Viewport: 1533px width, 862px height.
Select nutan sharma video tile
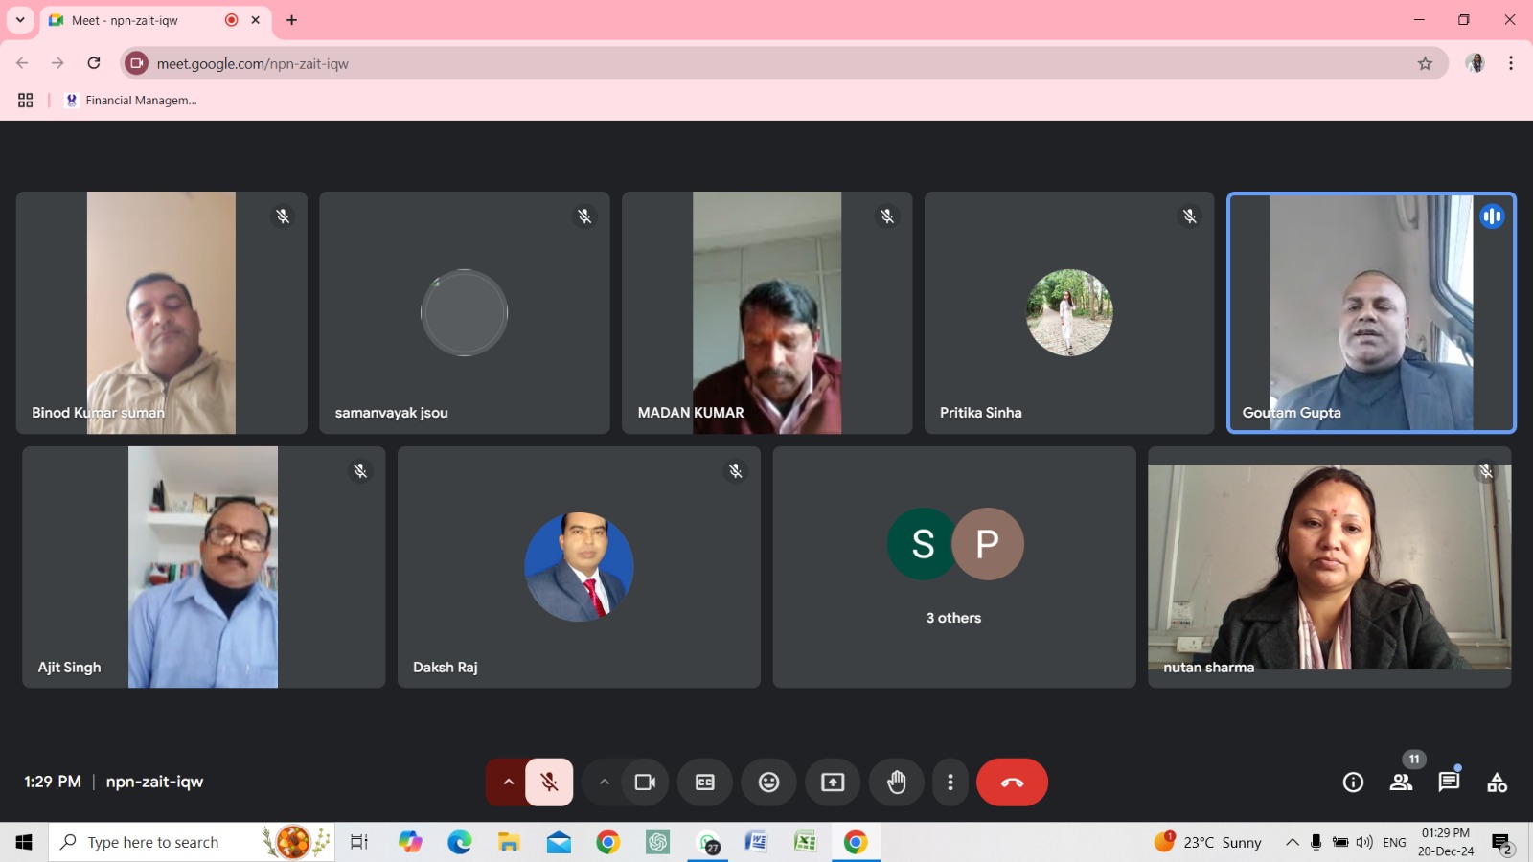(x=1330, y=567)
